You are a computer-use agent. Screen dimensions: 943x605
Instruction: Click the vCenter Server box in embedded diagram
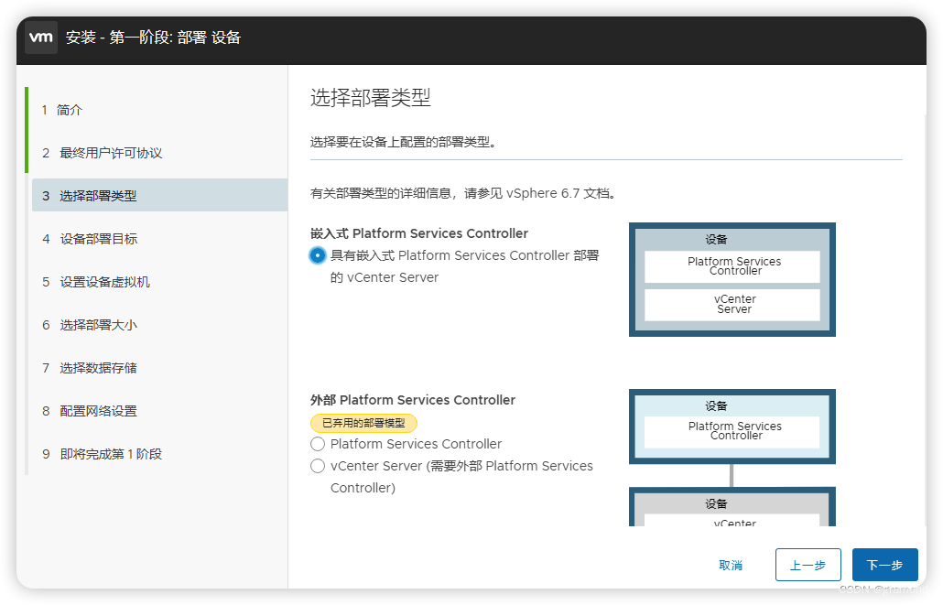(732, 305)
